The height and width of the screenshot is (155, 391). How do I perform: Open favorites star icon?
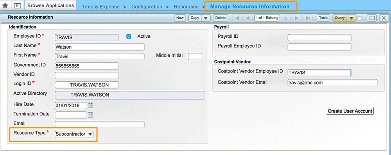point(5,6)
